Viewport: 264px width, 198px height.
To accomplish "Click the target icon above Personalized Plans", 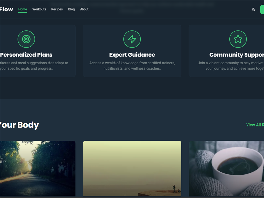I will pyautogui.click(x=26, y=39).
